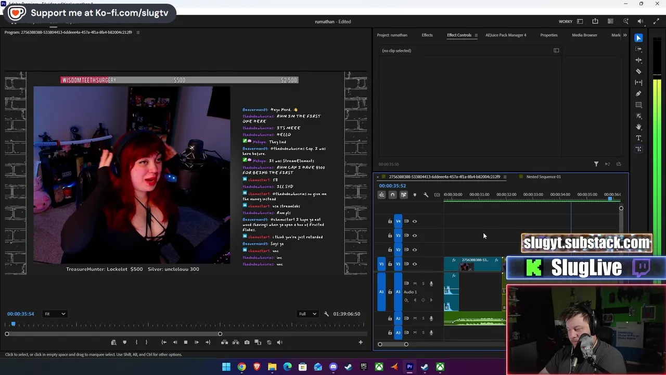The height and width of the screenshot is (375, 666).
Task: Switch to Nested Sequence 01 tab
Action: pos(543,177)
